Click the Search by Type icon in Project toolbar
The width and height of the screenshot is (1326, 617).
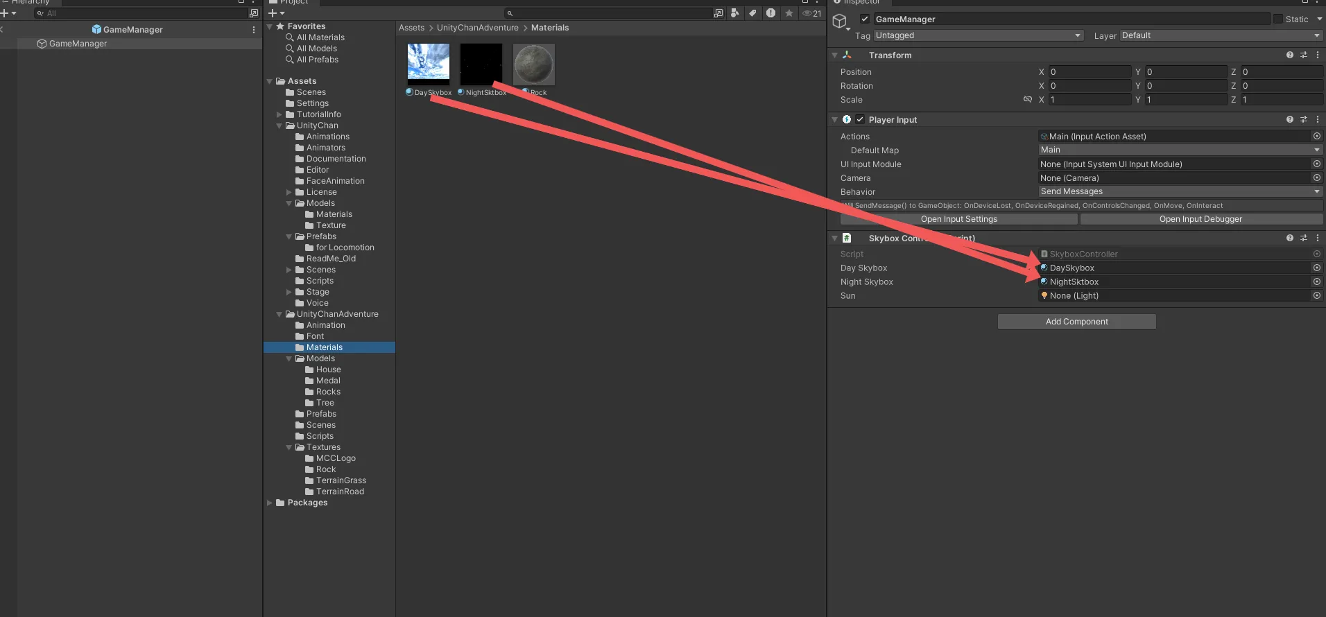point(734,13)
